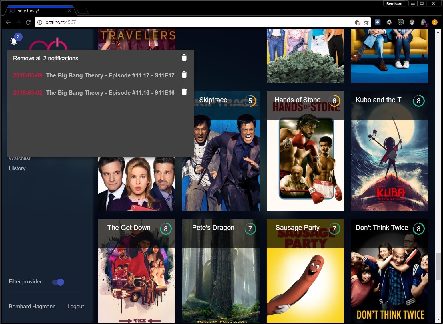Screen dimensions: 443x324
Task: Delete the S11E17 notification trash icon
Action: 184,75
